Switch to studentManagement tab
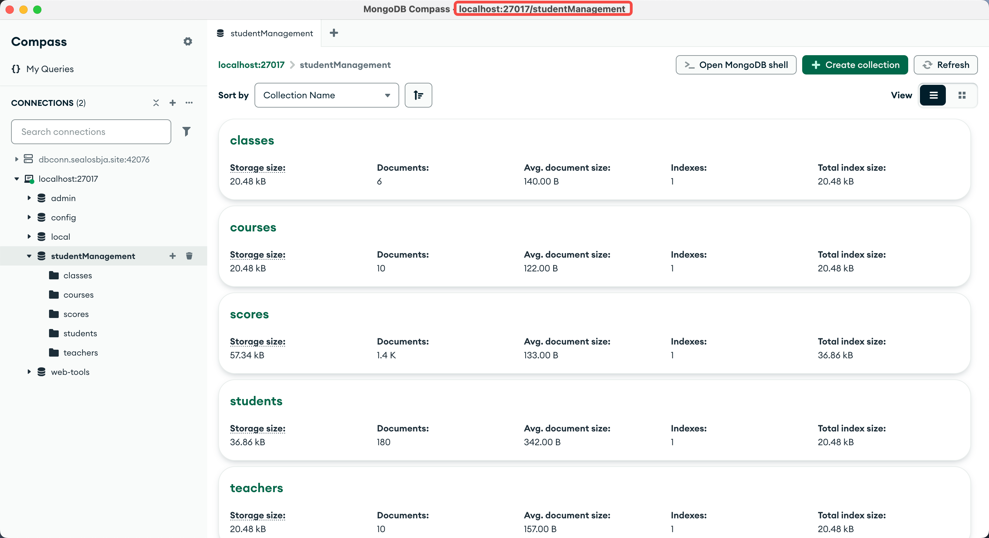This screenshot has height=538, width=989. tap(264, 33)
